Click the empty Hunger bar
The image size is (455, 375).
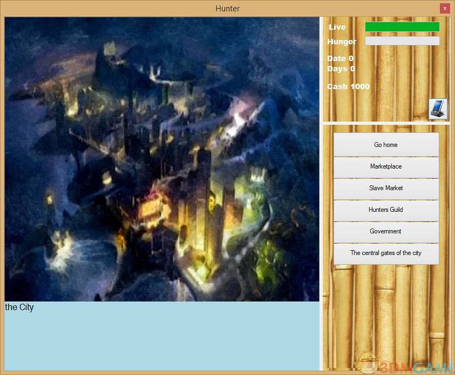point(402,41)
